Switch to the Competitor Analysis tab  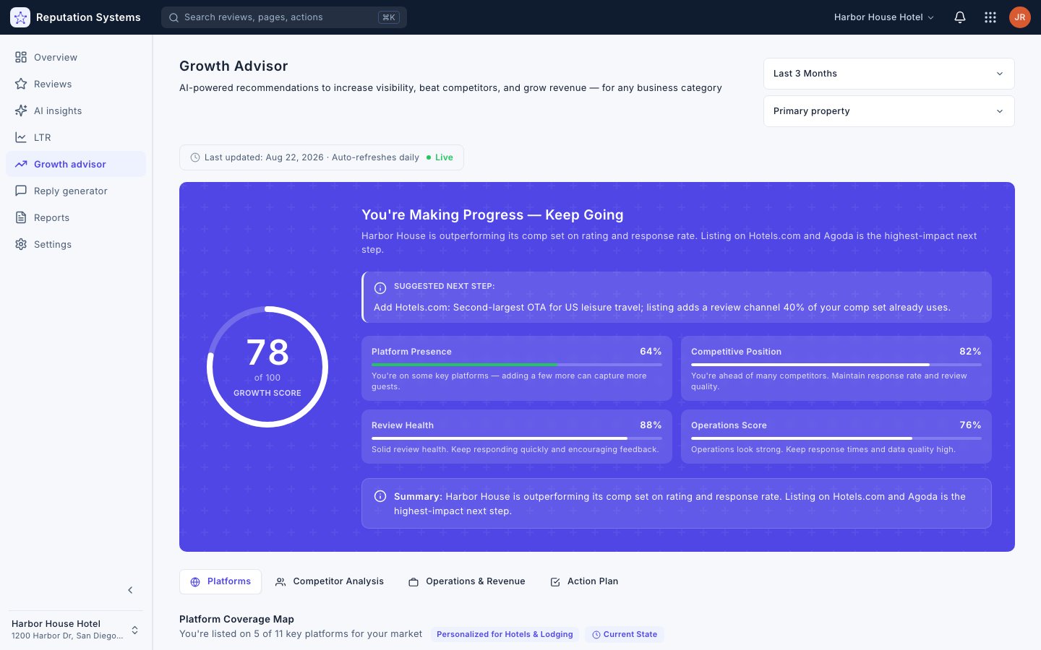(x=330, y=581)
